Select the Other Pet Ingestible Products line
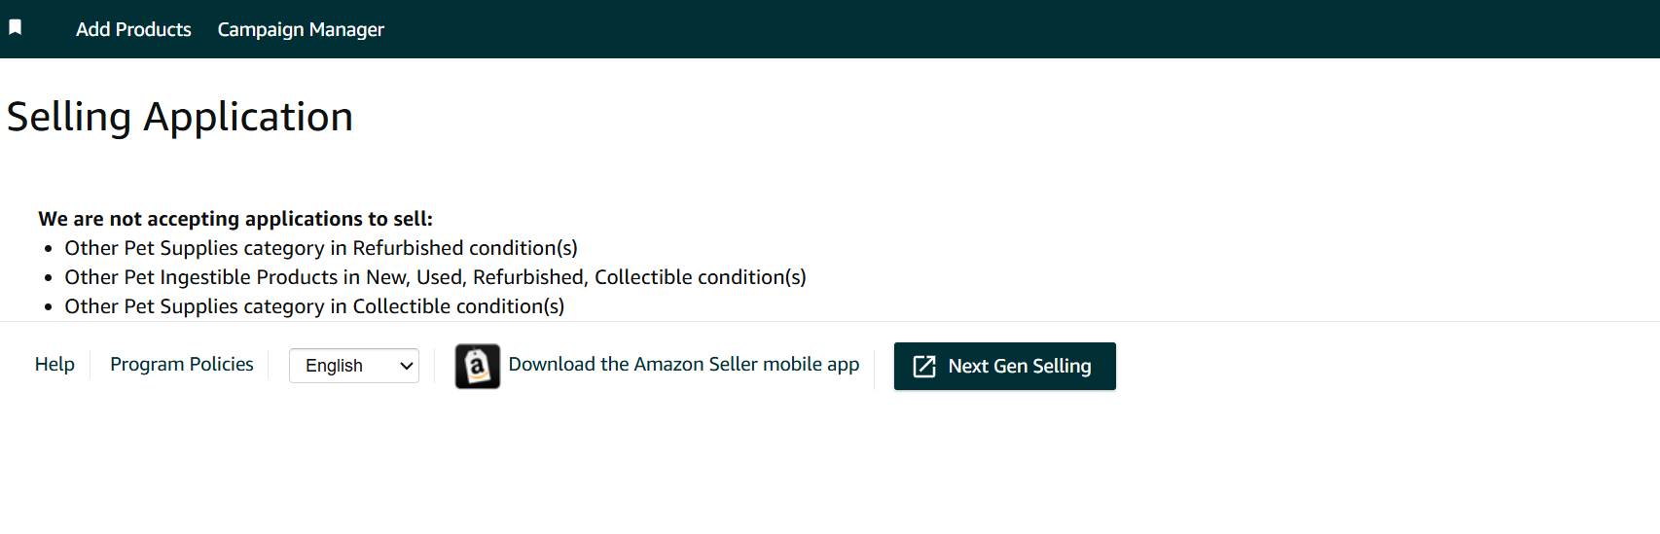 point(435,277)
